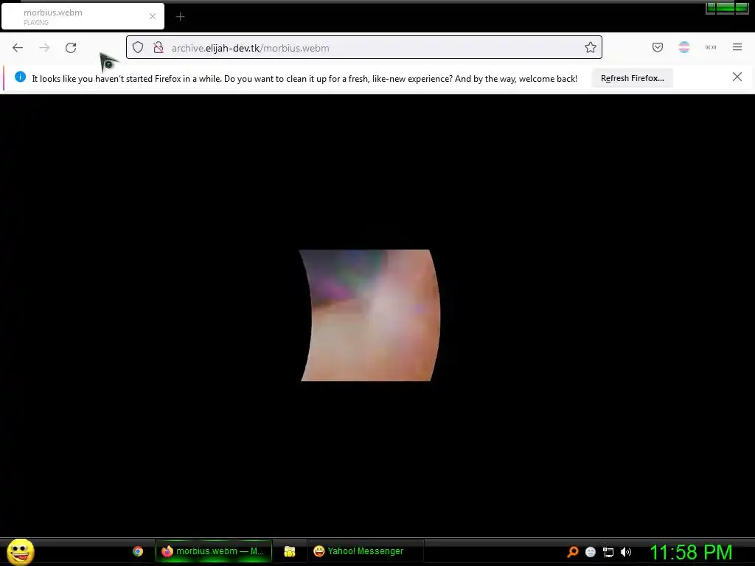Open the file folder taskbar icon
The width and height of the screenshot is (755, 566).
tap(289, 551)
